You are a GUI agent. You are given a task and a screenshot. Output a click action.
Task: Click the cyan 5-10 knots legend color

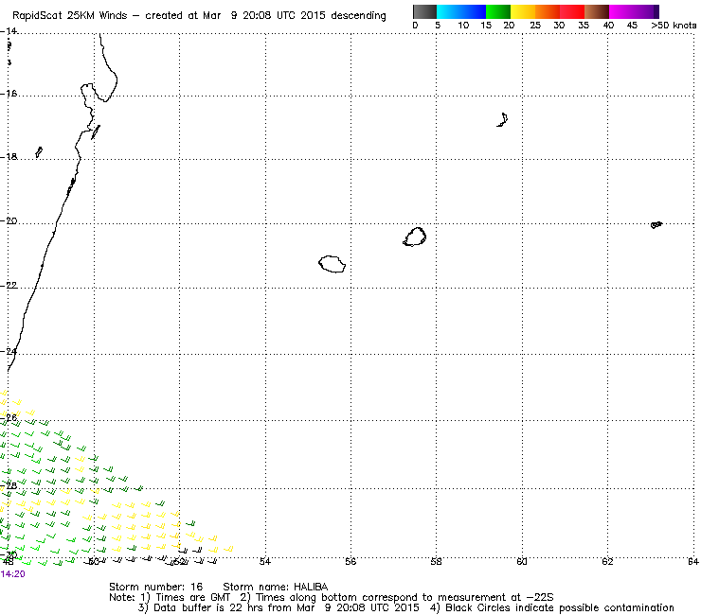click(x=449, y=11)
